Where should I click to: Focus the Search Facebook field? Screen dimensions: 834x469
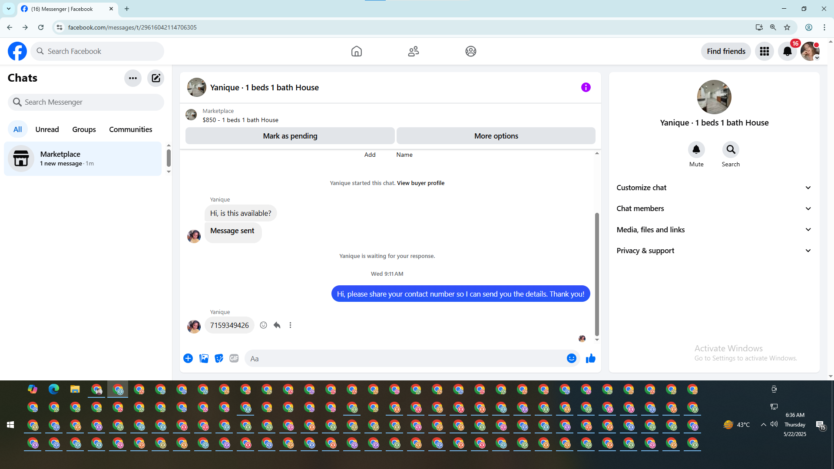[x=97, y=51]
